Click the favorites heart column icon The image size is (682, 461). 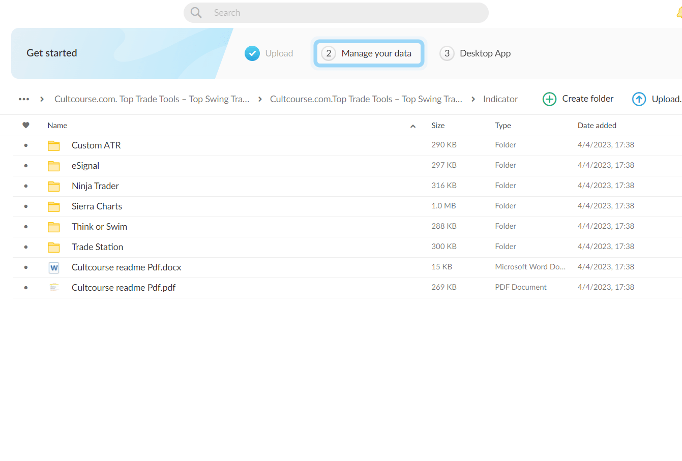(x=26, y=125)
